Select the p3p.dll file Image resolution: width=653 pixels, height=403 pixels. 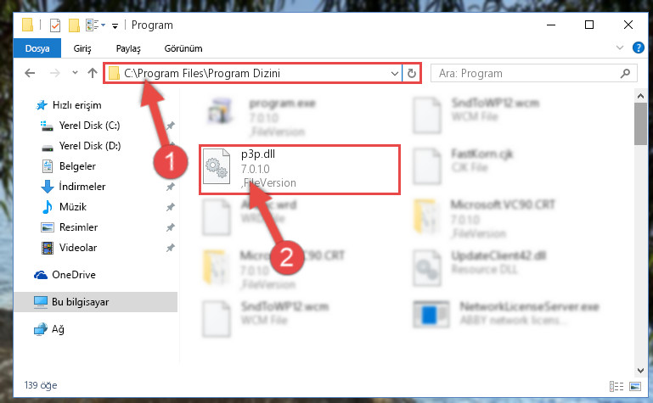tap(300, 170)
